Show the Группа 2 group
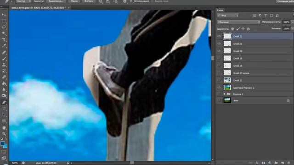Screen dimensions: 294x165 pos(219,94)
